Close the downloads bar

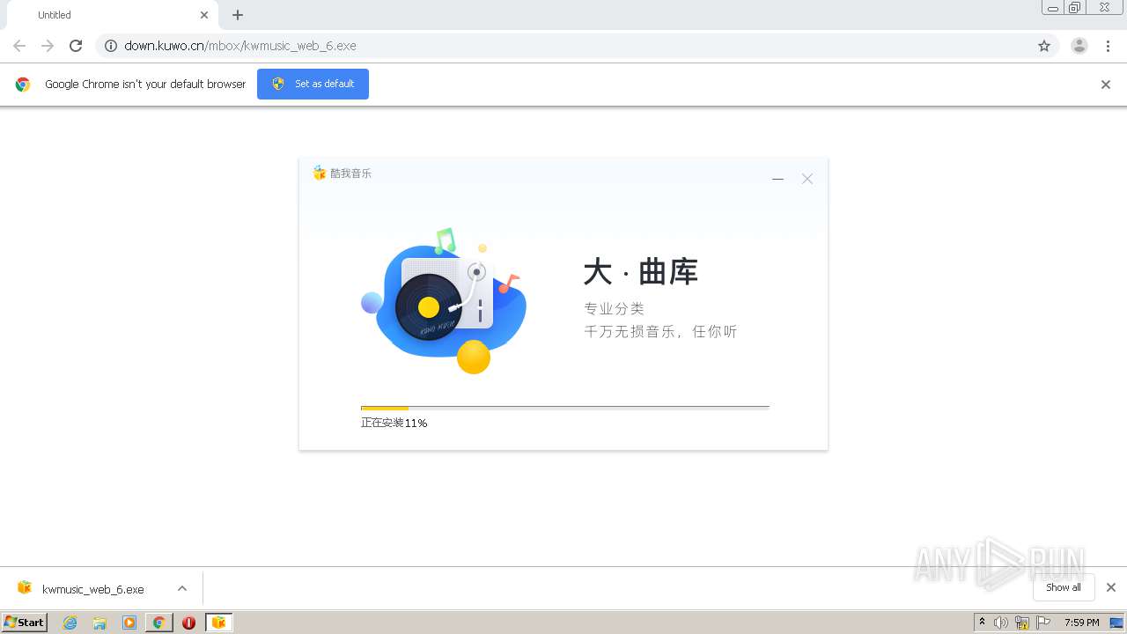click(x=1111, y=587)
